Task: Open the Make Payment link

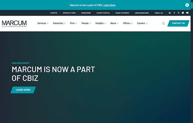Action: (122, 13)
